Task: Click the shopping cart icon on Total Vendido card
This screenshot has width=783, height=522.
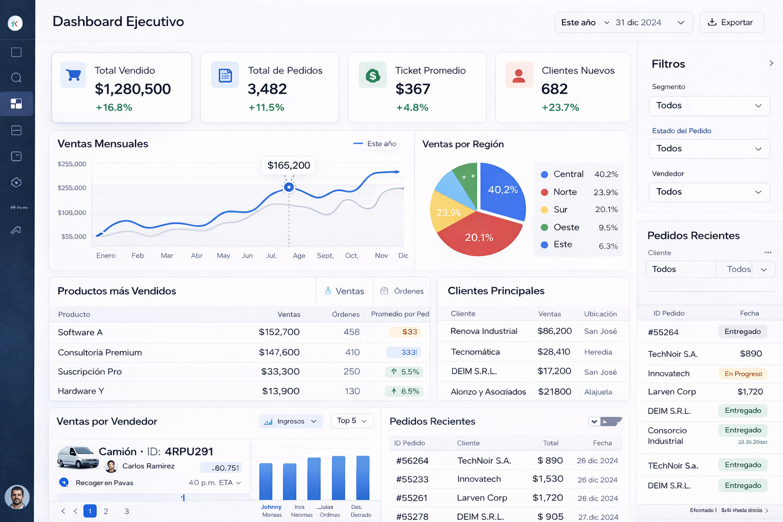Action: point(73,75)
